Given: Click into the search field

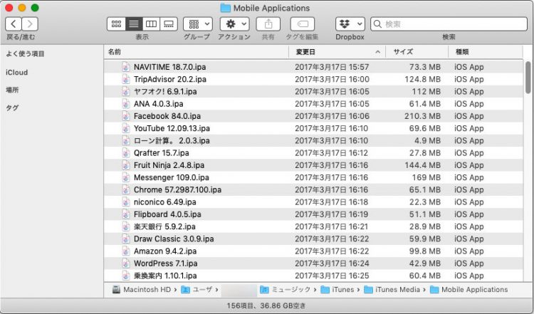Looking at the screenshot, I should coord(449,24).
